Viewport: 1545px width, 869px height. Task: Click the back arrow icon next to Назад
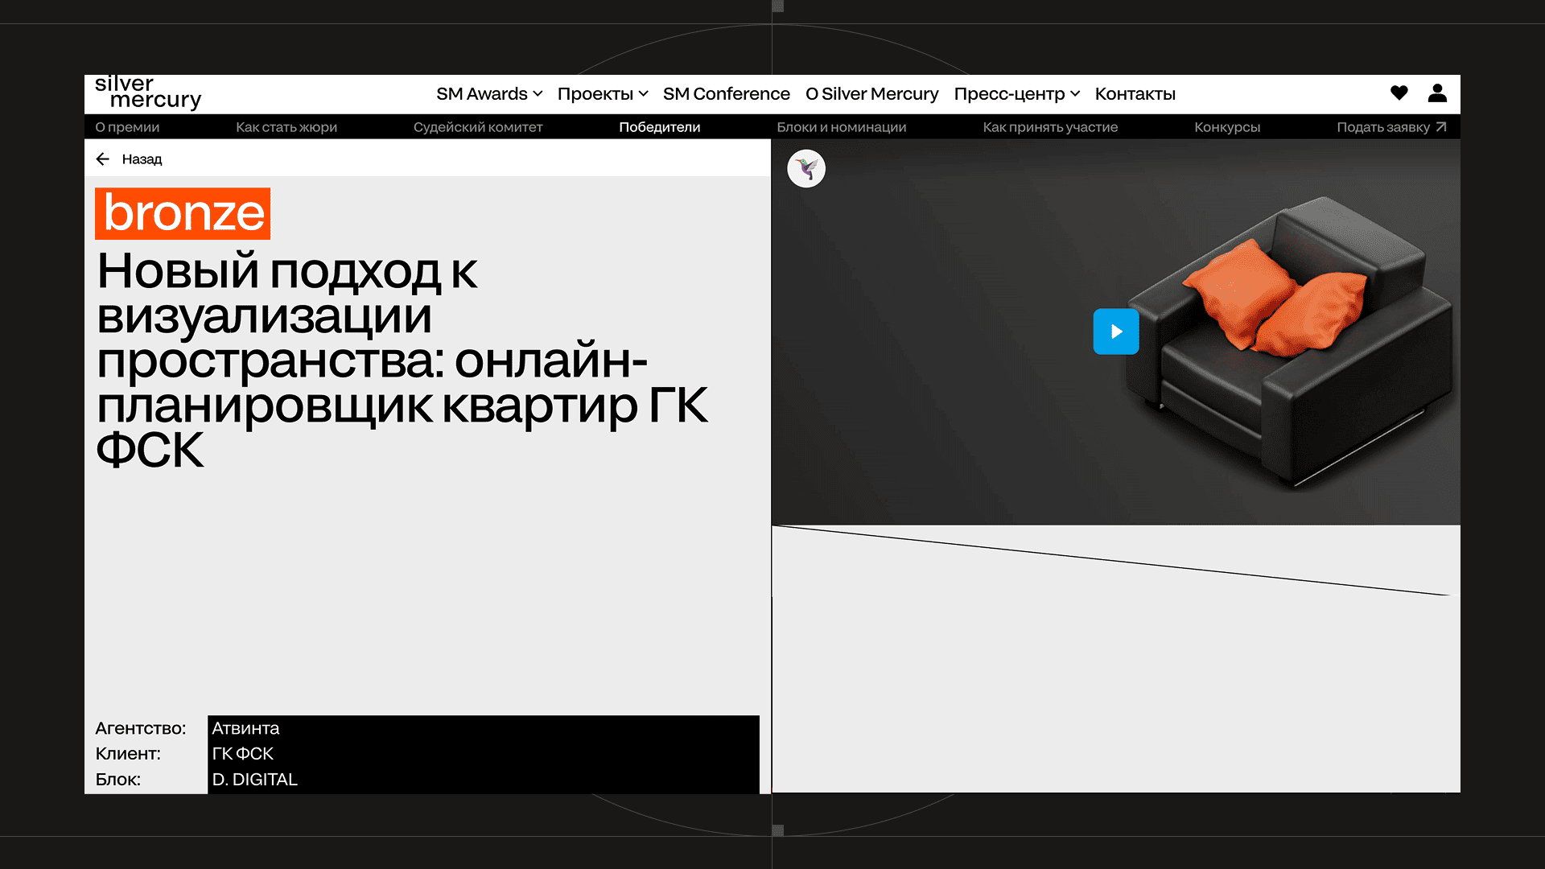click(102, 159)
